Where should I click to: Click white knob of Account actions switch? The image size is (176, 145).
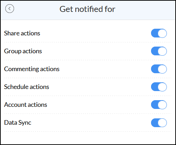click(162, 105)
